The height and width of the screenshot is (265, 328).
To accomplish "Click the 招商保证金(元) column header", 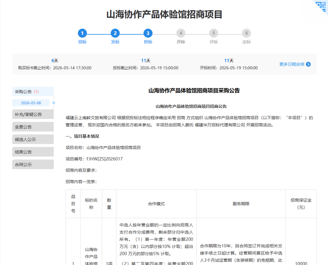I will pos(301,204).
